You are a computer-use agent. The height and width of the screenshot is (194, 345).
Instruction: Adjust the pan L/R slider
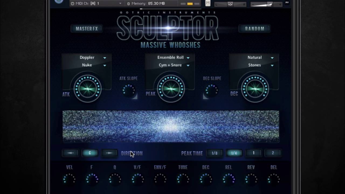click(230, 4)
